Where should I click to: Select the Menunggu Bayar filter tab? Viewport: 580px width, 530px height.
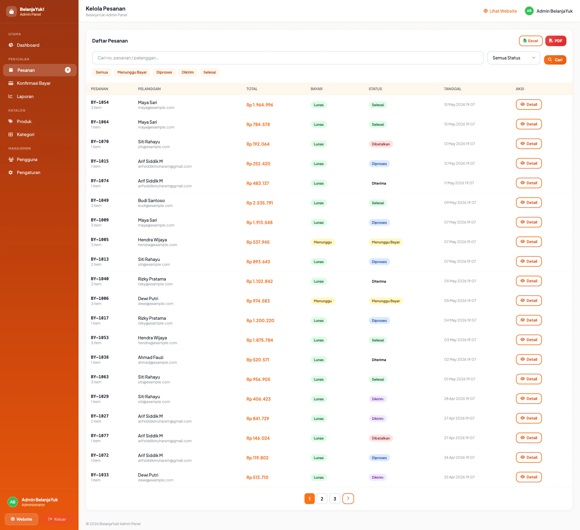coord(132,72)
